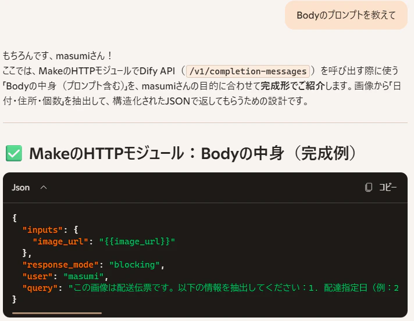Screen dimensions: 414x321
Task: Click the Json language label
Action: 20,187
